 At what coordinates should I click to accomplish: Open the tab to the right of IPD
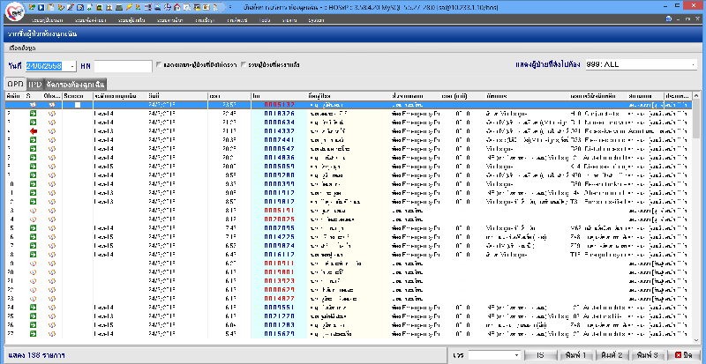click(76, 84)
